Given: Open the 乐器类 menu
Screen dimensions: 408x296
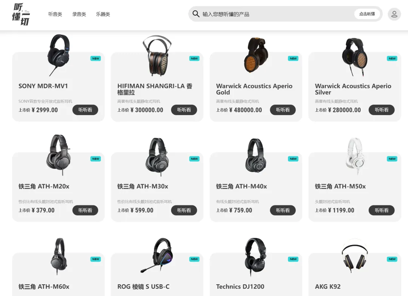Looking at the screenshot, I should (103, 14).
